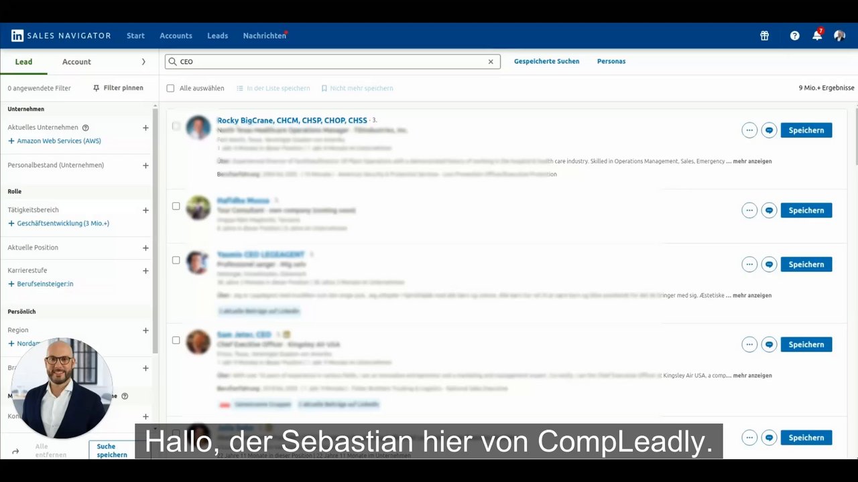Open the profile avatar in header

(x=839, y=35)
